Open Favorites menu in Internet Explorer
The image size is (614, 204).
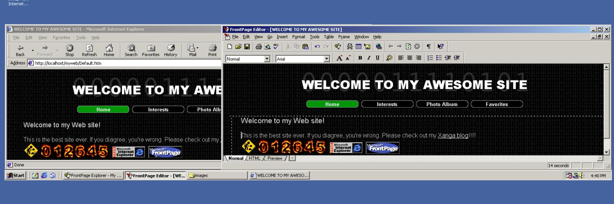61,38
